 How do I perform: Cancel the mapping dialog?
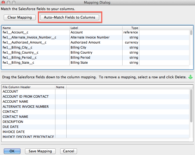tap(68, 151)
